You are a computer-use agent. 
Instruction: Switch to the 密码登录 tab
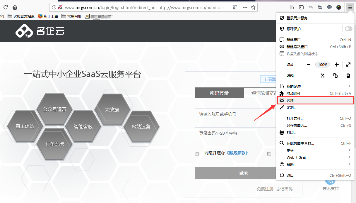tap(219, 93)
